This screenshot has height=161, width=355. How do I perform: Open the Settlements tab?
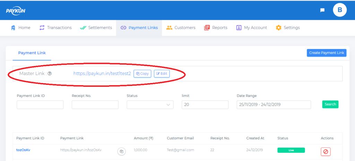pyautogui.click(x=96, y=28)
